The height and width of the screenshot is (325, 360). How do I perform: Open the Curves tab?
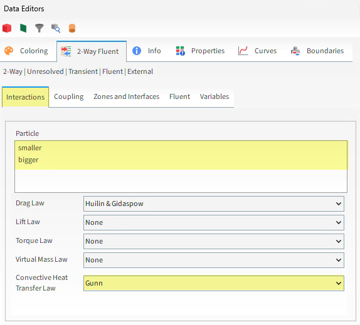point(258,51)
